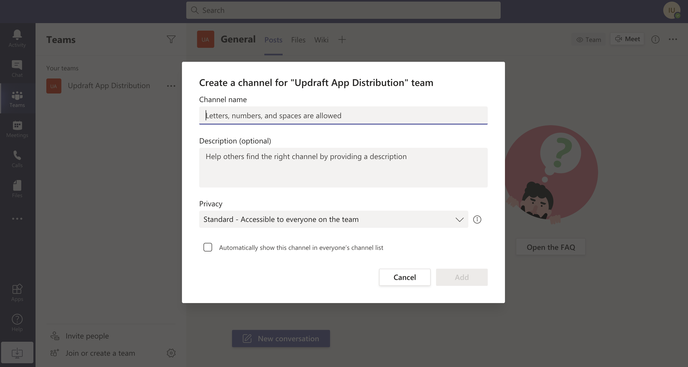Select the Teams icon in sidebar
Image resolution: width=688 pixels, height=367 pixels.
[x=17, y=99]
